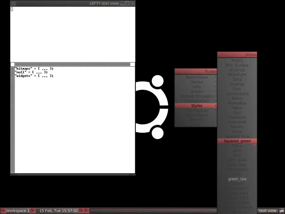Screen dimensions: 285x214
Task: Open the Applications submenu in the fluxbox menu
Action: (196, 77)
